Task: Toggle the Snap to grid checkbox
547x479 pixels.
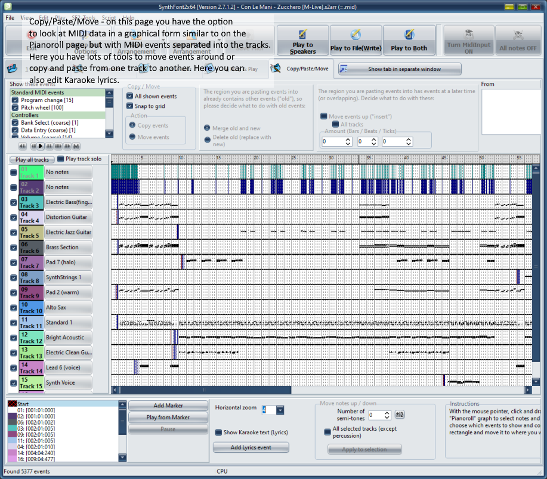Action: coord(130,106)
